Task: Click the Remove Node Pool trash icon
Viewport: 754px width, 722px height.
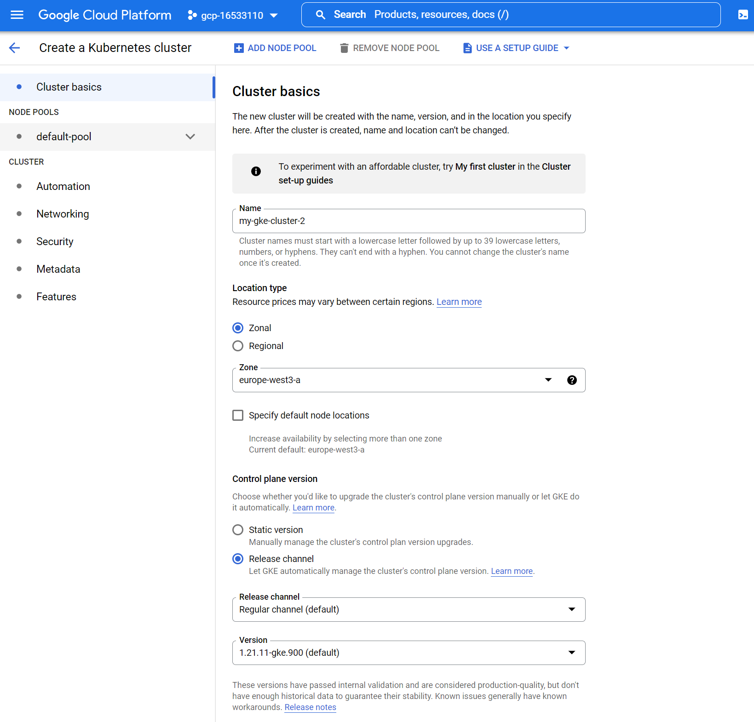Action: pyautogui.click(x=344, y=48)
